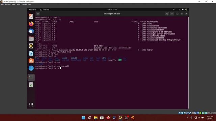216x121 pixels.
Task: Select the Terminal icon in the dock
Action: coord(31,77)
